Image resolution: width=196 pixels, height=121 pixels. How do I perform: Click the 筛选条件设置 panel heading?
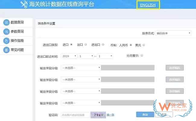click(46, 23)
